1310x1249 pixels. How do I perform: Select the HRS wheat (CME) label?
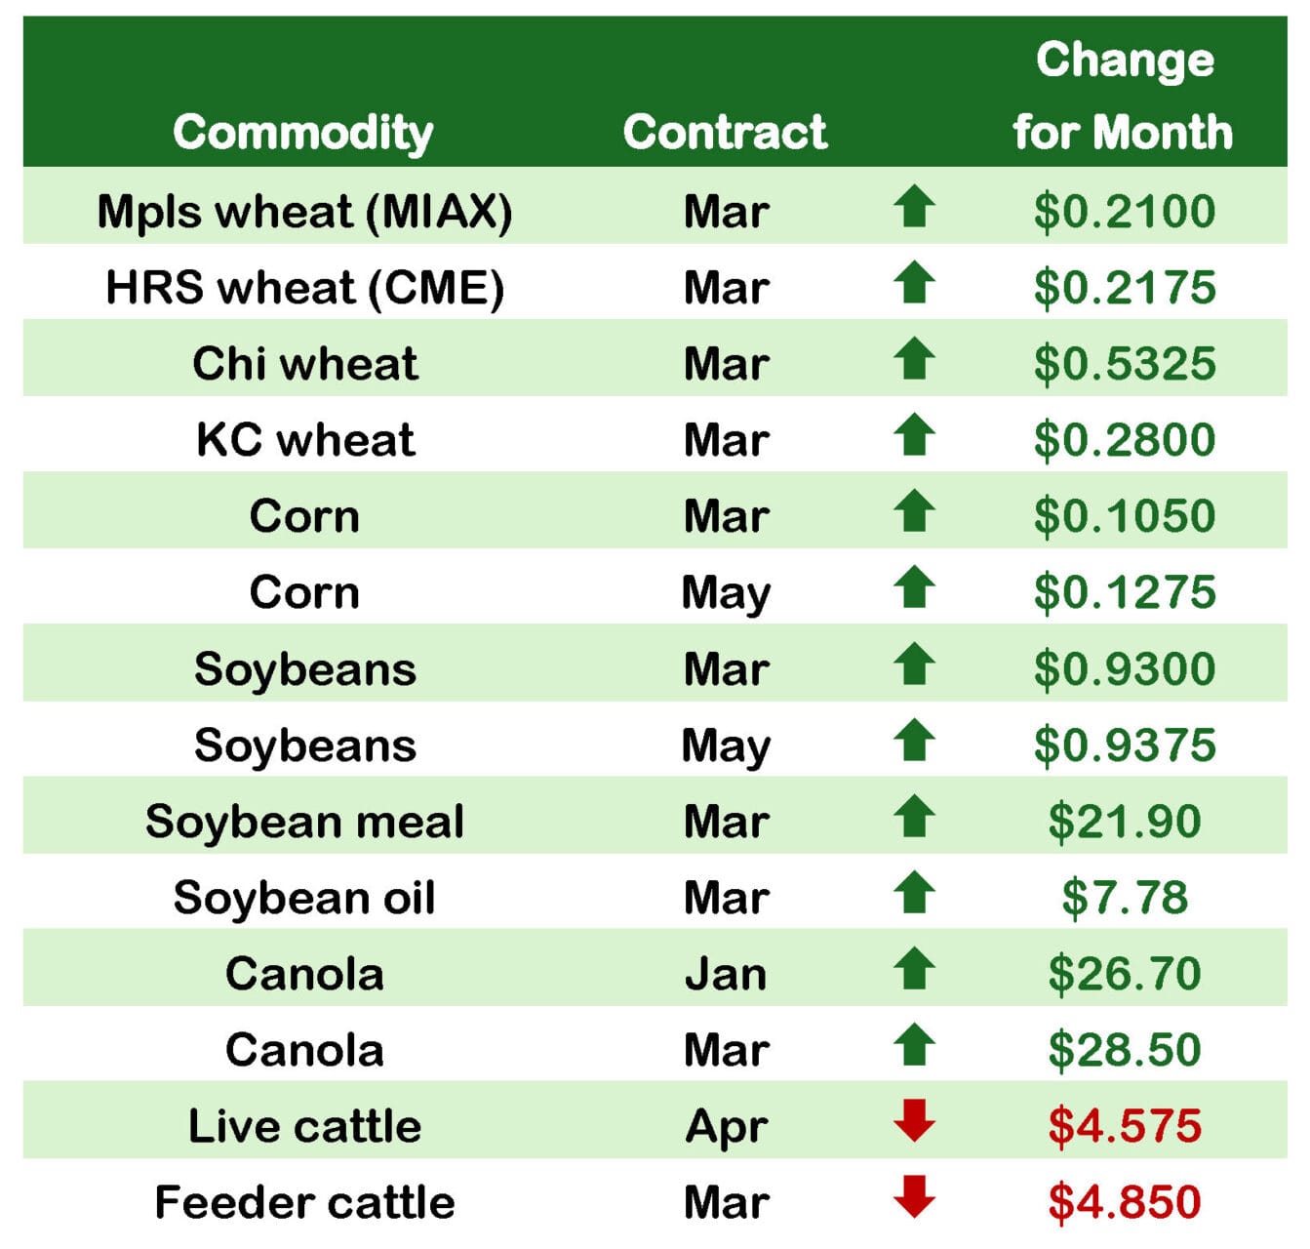point(304,288)
